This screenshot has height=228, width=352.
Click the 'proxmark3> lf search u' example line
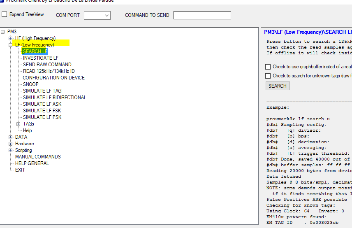pyautogui.click(x=298, y=119)
